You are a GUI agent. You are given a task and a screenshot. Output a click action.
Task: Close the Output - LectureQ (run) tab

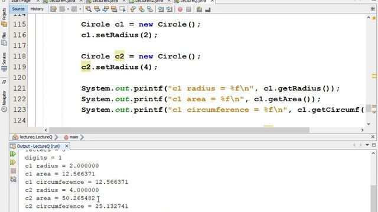(x=67, y=146)
